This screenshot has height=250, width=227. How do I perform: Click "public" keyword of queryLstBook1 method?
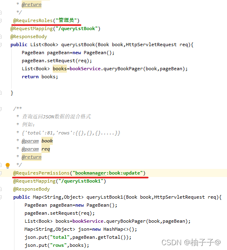[22, 197]
